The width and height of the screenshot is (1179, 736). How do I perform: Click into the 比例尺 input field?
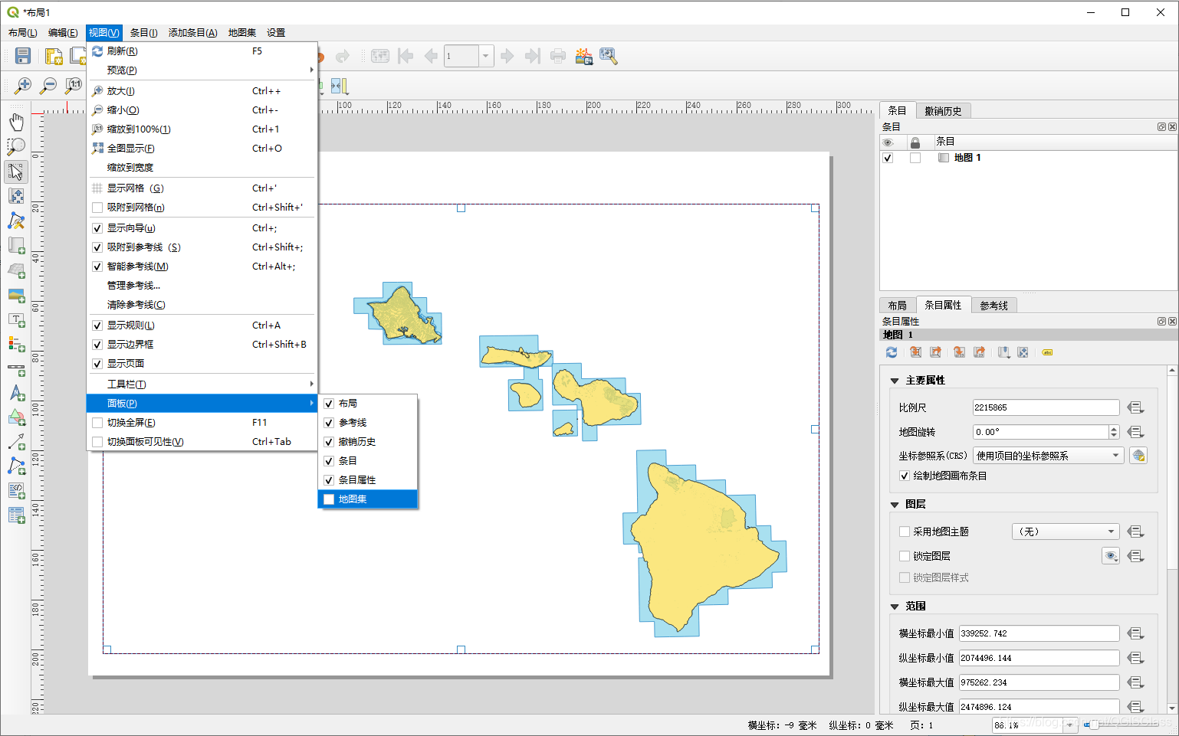coord(1046,407)
